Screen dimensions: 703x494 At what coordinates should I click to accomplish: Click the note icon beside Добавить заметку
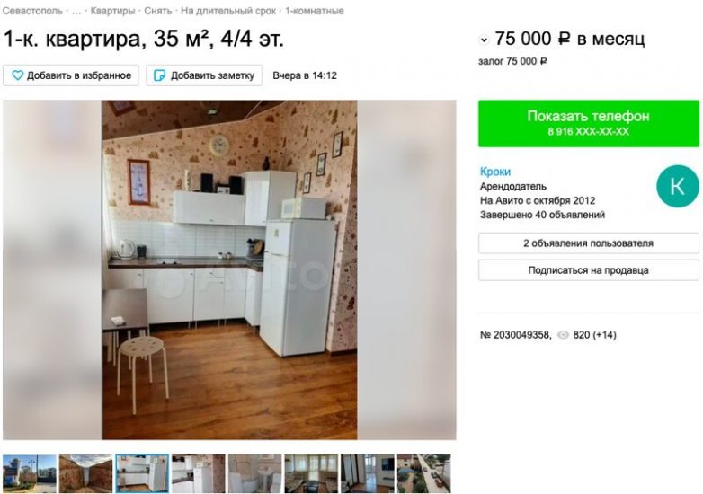point(160,75)
